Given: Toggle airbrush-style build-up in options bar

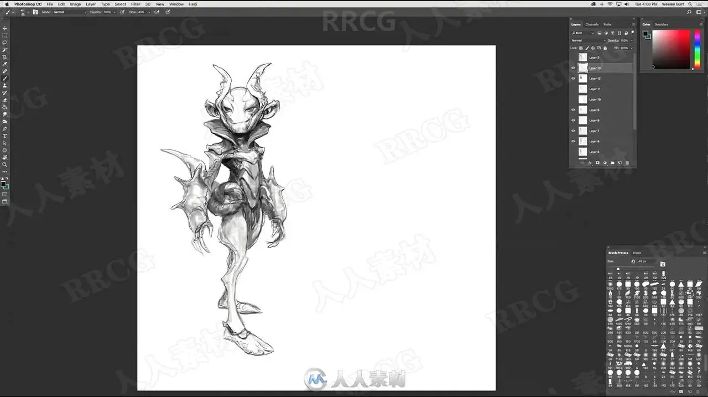Looking at the screenshot, I should click(157, 12).
